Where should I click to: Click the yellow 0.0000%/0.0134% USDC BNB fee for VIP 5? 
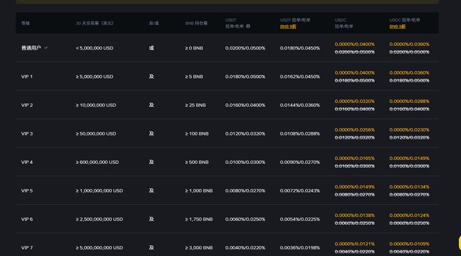point(409,187)
